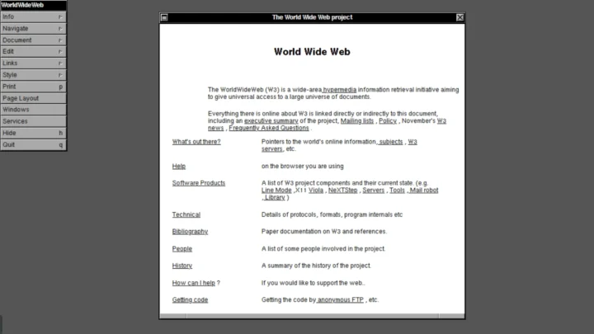The image size is (594, 334).
Task: Follow the anonymous FTP link
Action: (x=340, y=299)
